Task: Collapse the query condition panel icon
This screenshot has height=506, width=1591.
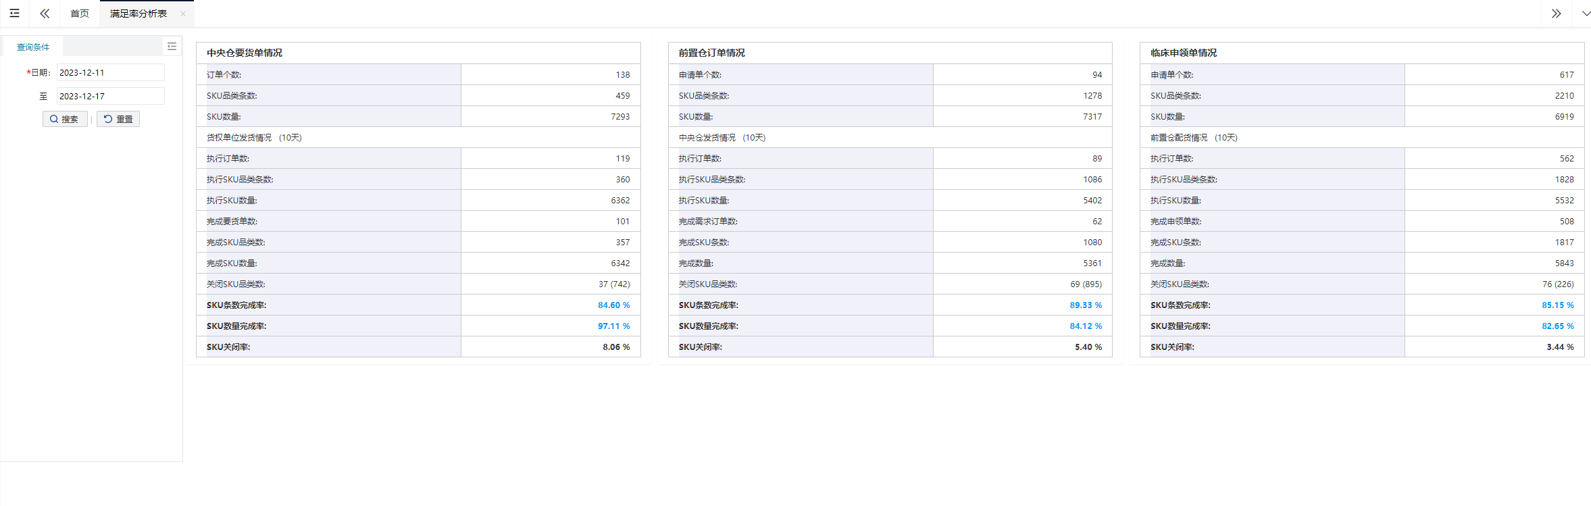Action: coord(172,46)
